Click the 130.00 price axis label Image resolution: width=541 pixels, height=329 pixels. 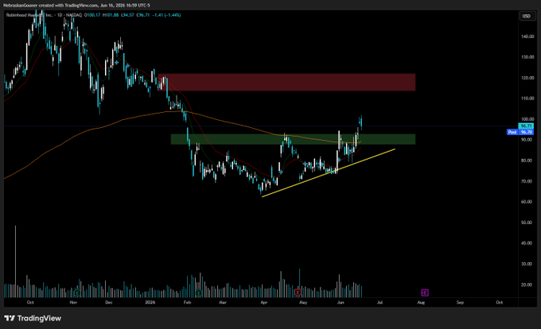(527, 57)
